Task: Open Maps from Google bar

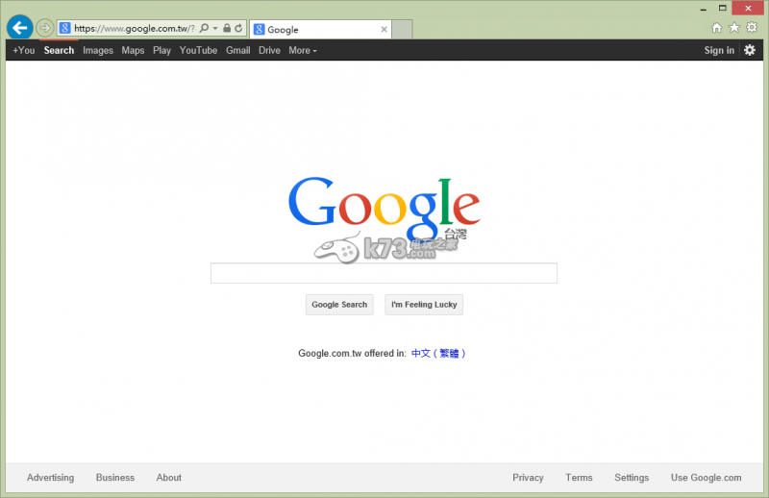Action: coord(133,50)
